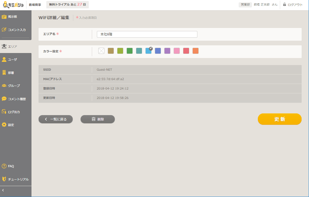This screenshot has height=197, width=309.
Task: Open the 部署 department building icon
Action: coord(4,73)
